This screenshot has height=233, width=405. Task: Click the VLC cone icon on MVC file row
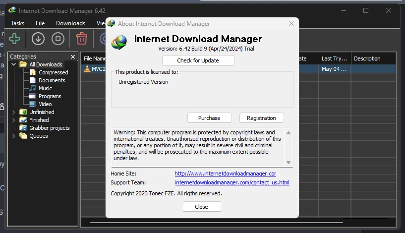coord(87,69)
